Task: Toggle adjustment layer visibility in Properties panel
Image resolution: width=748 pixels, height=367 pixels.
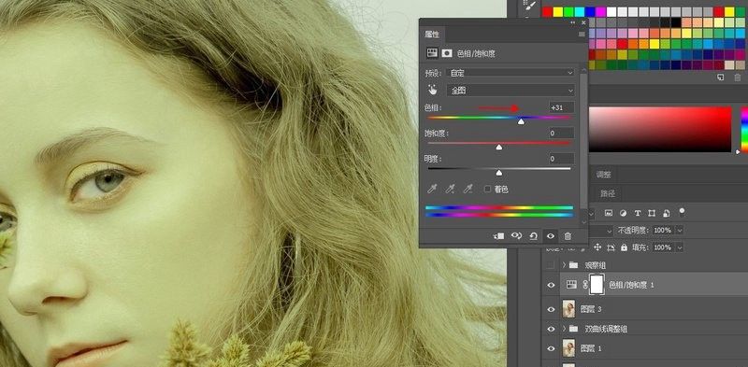Action: [x=551, y=236]
